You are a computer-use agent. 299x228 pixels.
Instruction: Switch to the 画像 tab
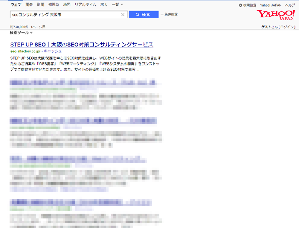(29, 5)
